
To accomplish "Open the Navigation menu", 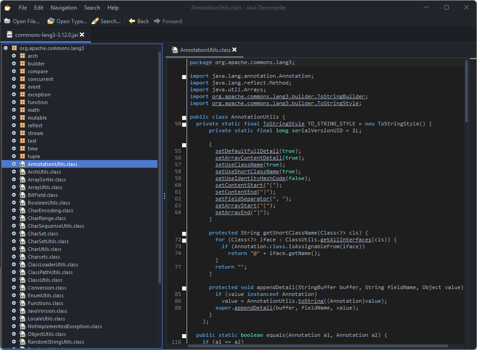I will coord(64,7).
